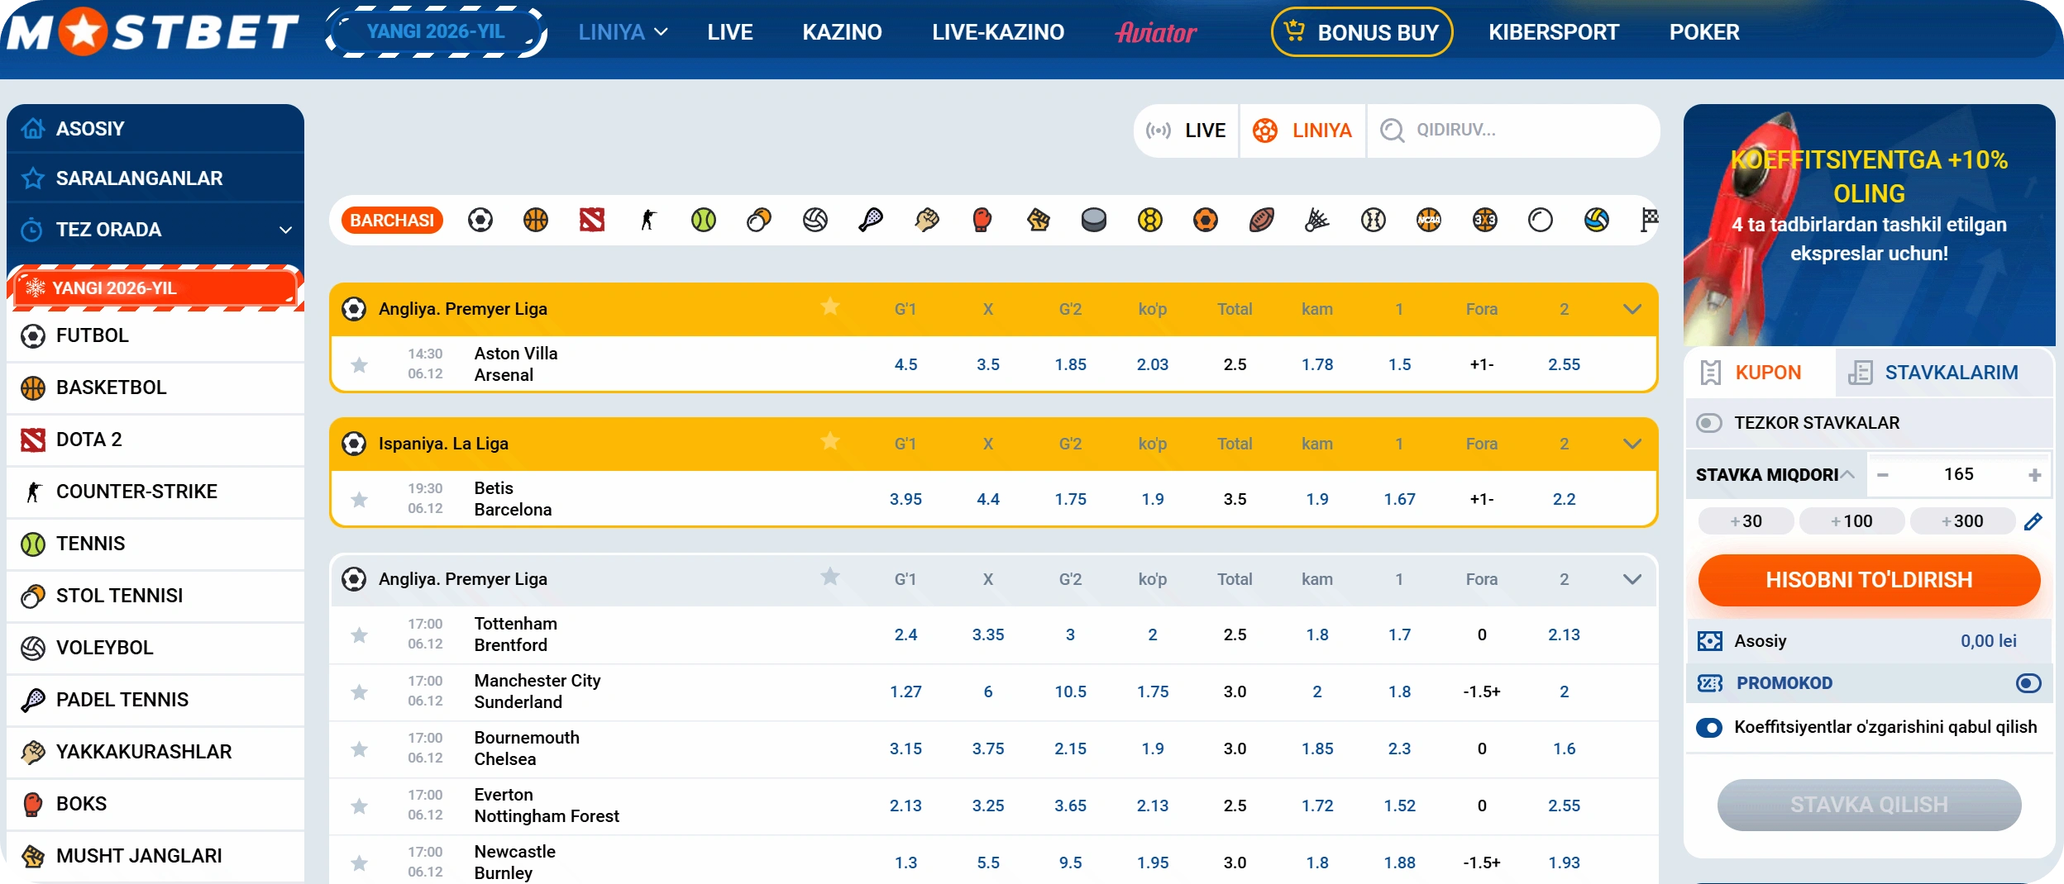Switch to the LIVE events filter tab
The width and height of the screenshot is (2064, 884).
click(x=1186, y=131)
